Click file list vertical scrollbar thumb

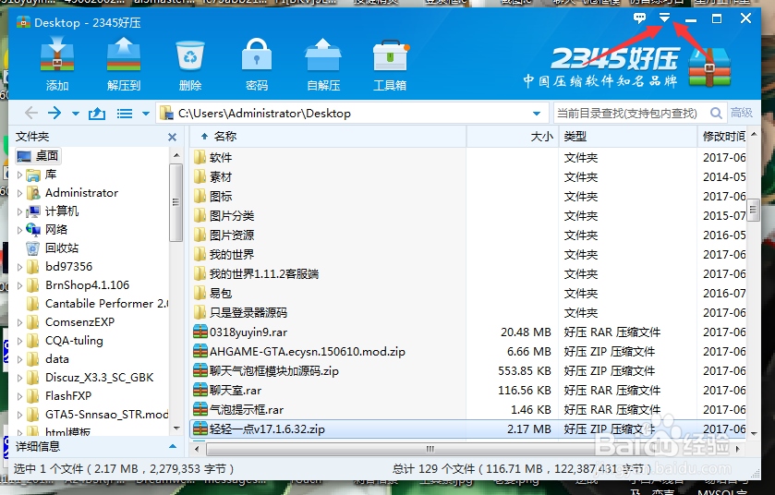click(x=753, y=210)
